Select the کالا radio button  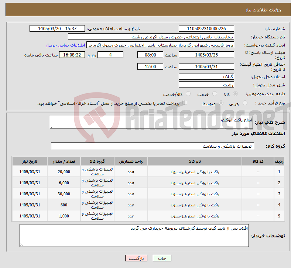(235, 94)
